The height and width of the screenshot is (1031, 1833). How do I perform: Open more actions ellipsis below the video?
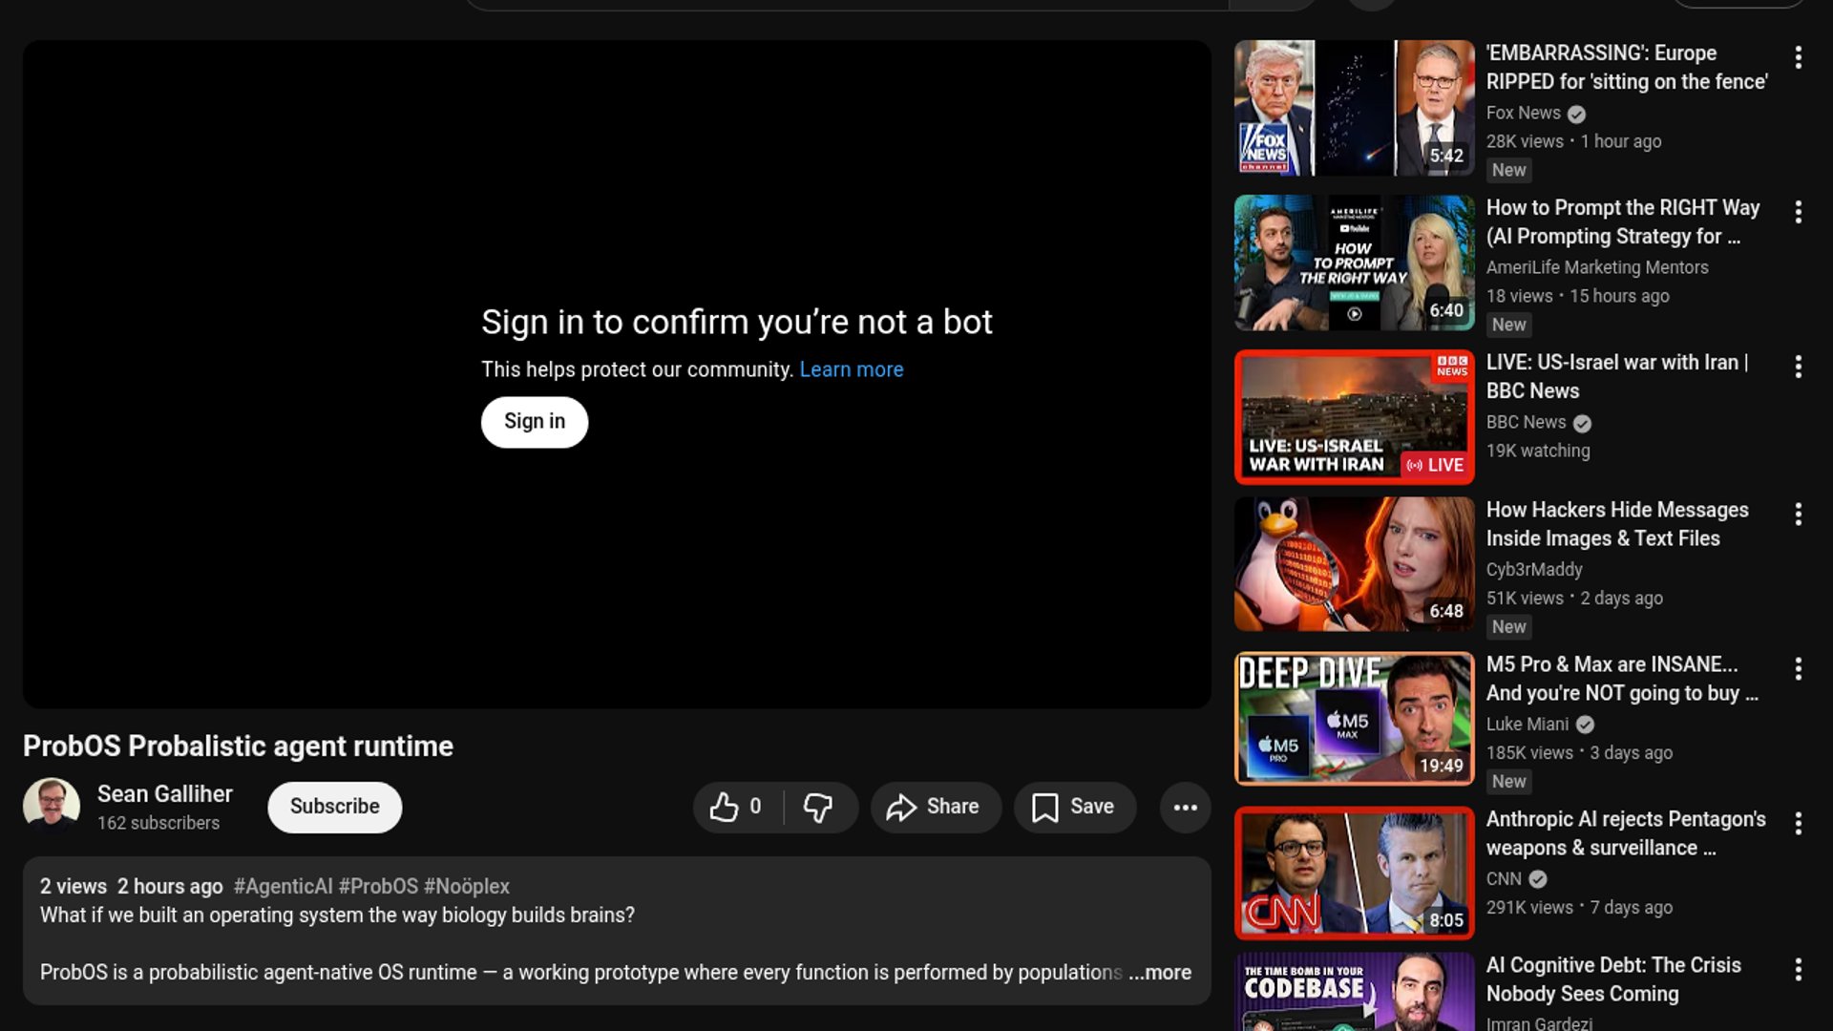(x=1185, y=808)
